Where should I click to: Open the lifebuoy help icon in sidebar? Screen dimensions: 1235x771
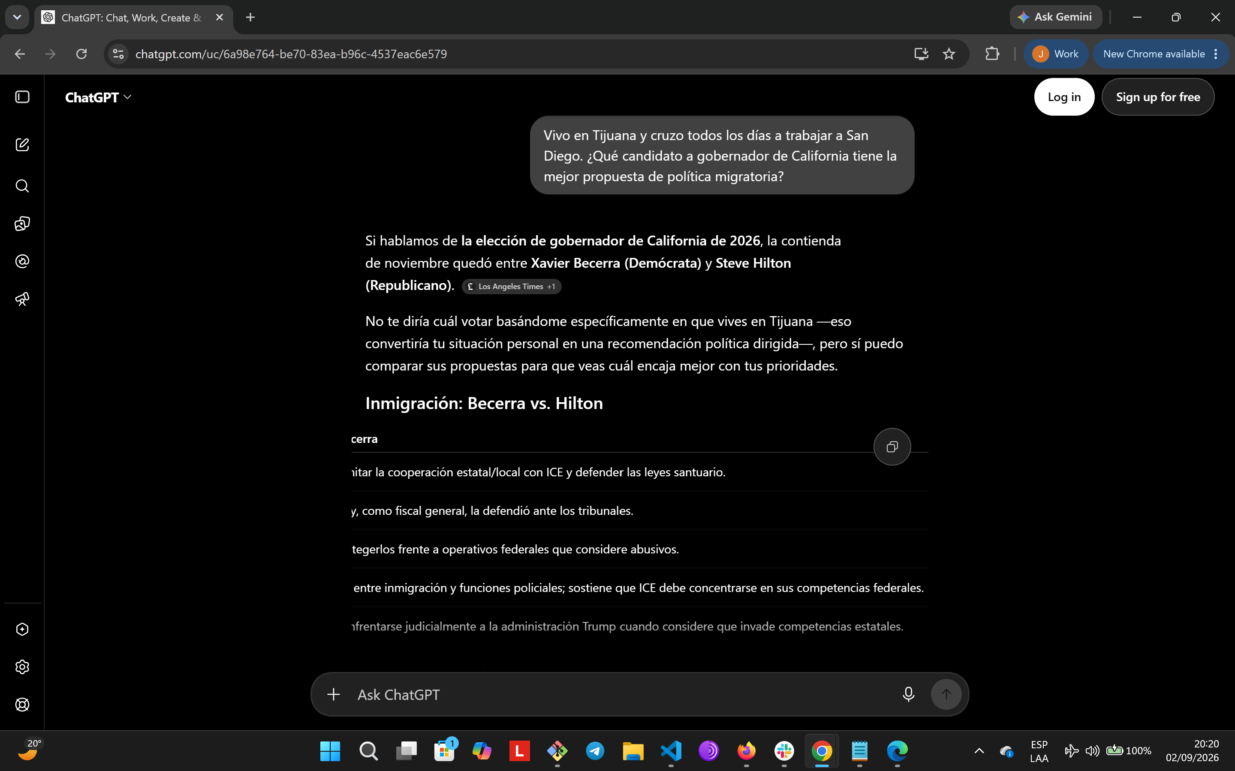point(22,705)
